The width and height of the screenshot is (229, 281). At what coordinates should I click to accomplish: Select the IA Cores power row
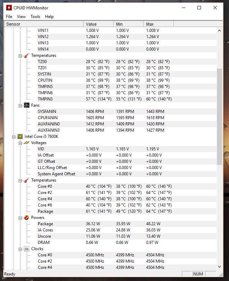[126, 230]
